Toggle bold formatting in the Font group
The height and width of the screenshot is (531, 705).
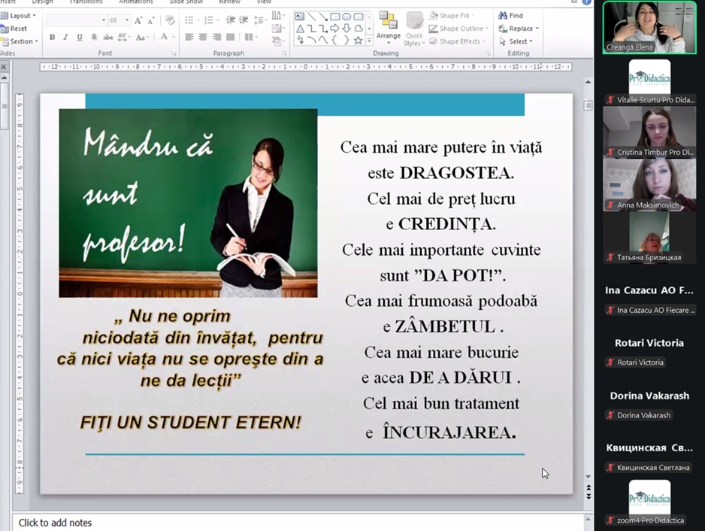point(52,37)
